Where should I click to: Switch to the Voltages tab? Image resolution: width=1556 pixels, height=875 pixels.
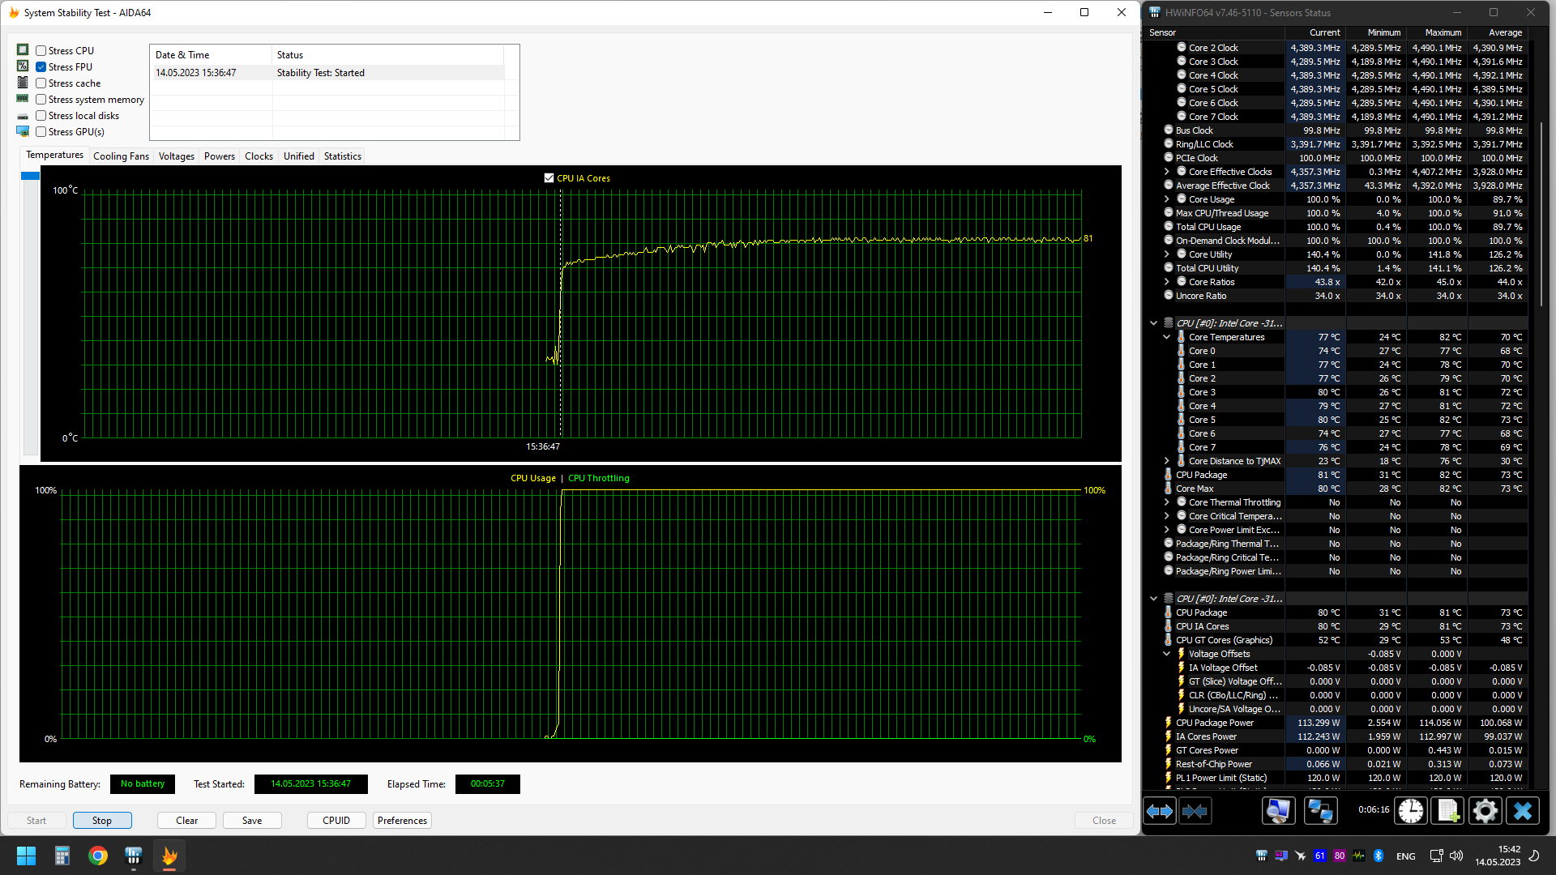[176, 156]
